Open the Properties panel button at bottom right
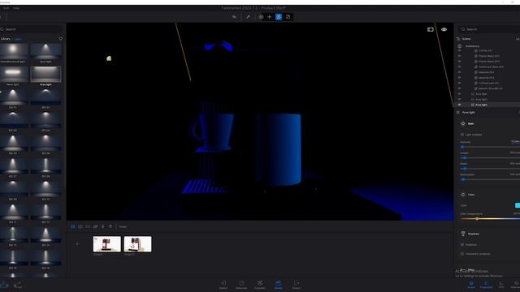520x292 pixels. [486, 285]
